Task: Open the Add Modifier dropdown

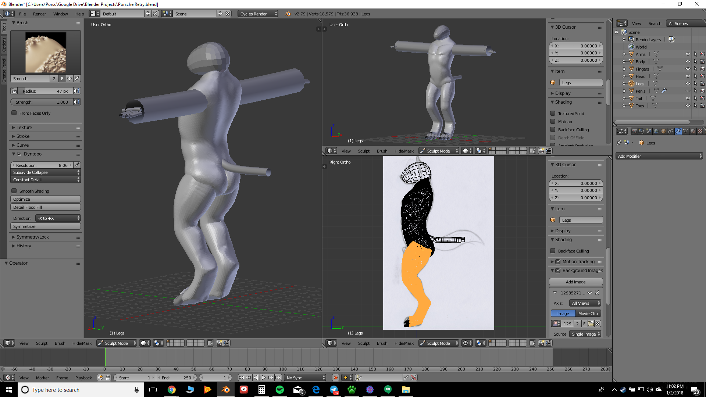Action: coord(659,156)
